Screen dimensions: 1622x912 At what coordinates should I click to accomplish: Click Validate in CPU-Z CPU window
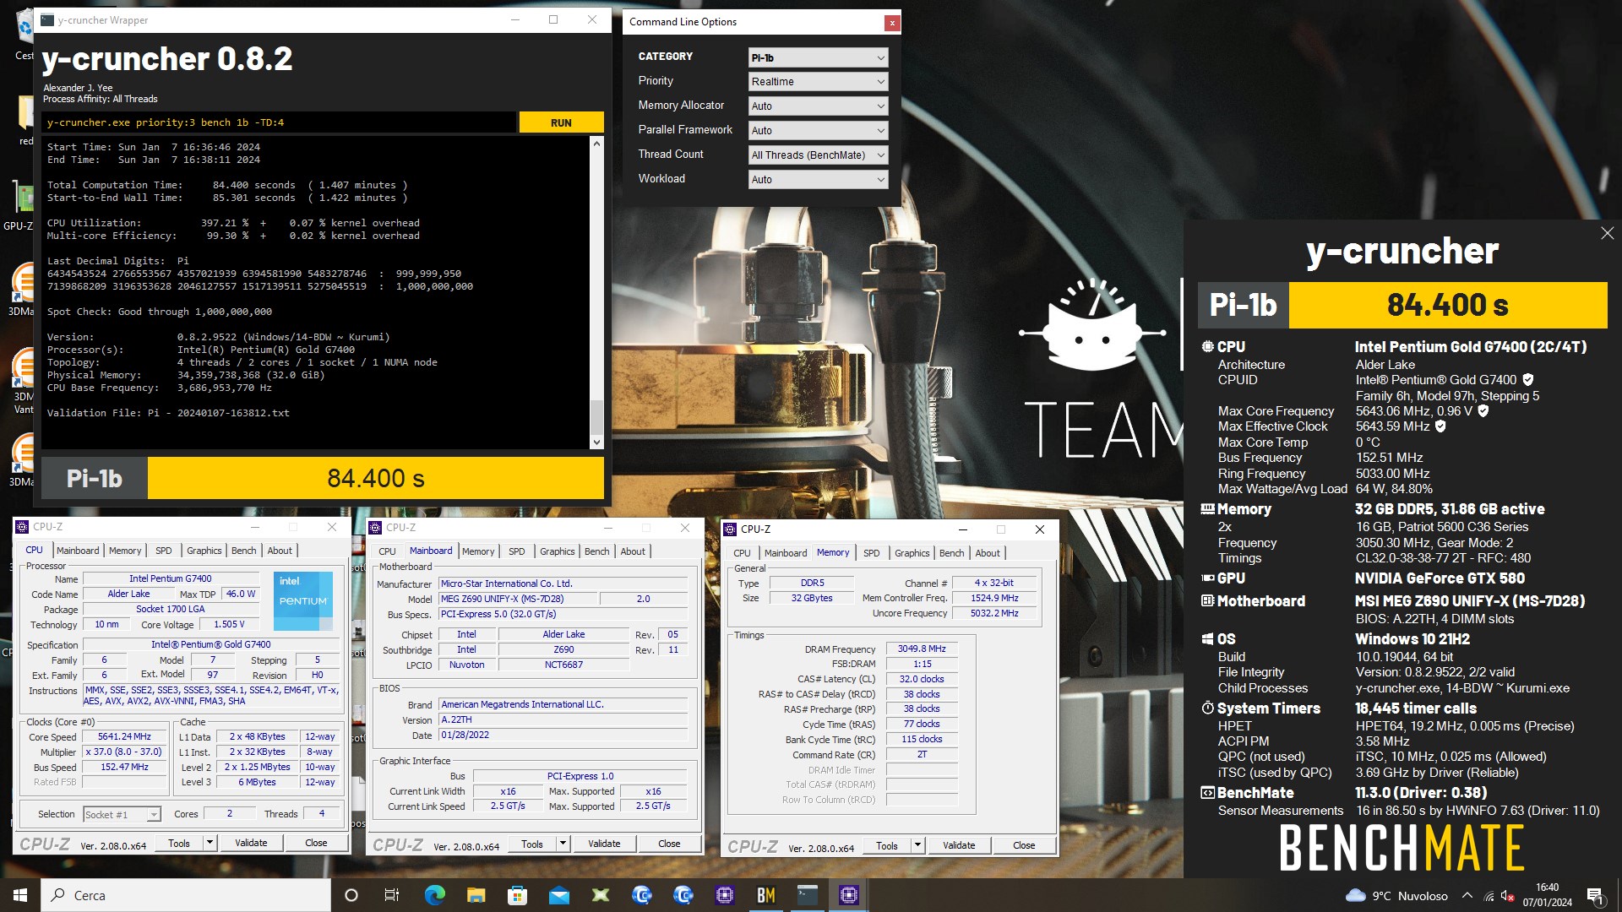[251, 843]
